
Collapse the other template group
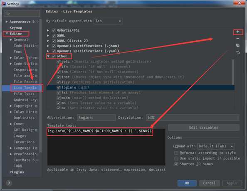click(48, 56)
